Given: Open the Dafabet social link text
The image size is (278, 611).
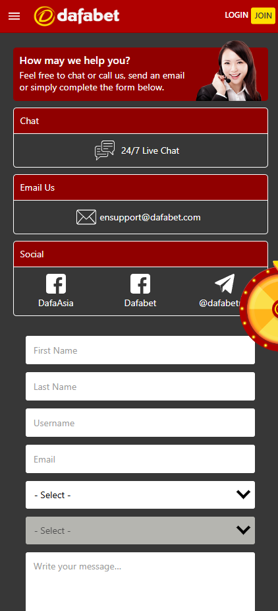Looking at the screenshot, I should pyautogui.click(x=140, y=303).
